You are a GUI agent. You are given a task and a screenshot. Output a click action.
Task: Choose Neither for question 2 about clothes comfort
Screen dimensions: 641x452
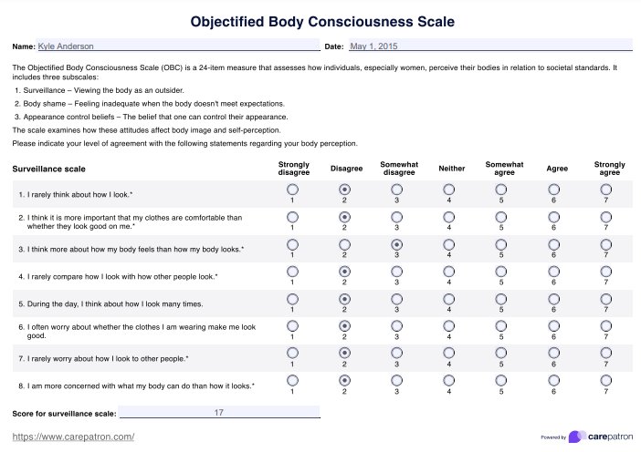point(449,217)
